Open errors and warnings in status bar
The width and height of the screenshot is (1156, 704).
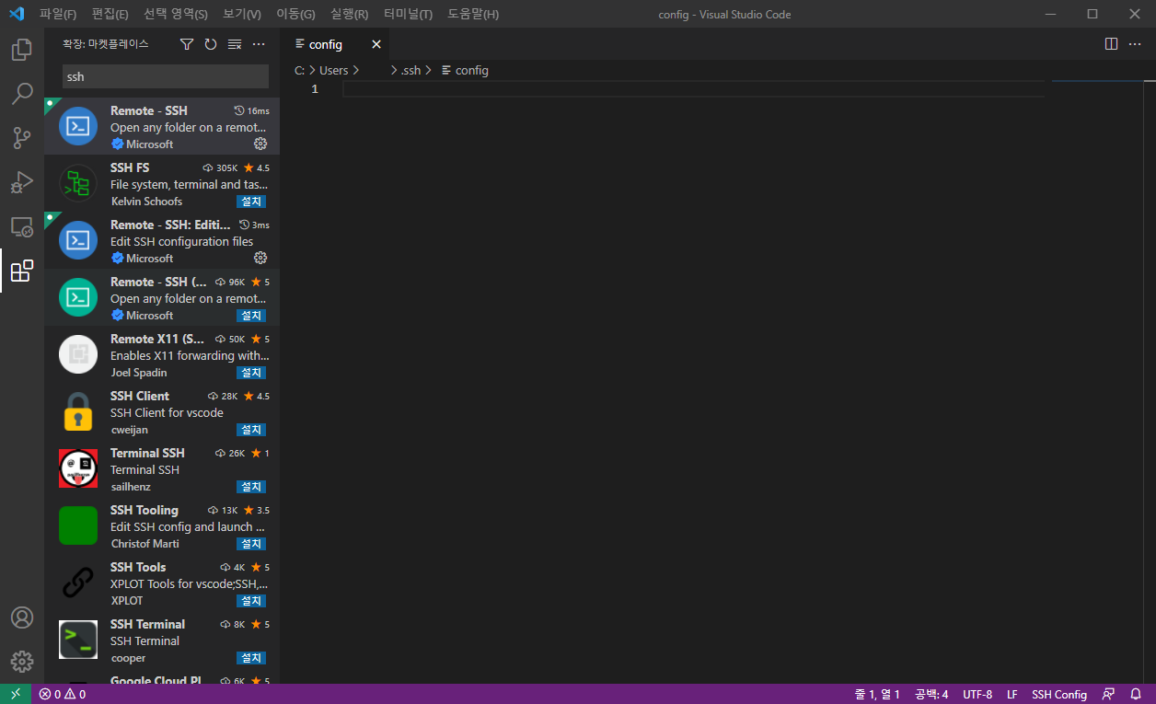pyautogui.click(x=63, y=695)
